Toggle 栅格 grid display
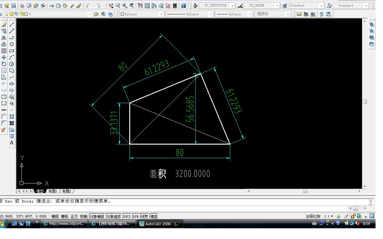Image resolution: width=383 pixels, height=239 pixels. (65, 216)
